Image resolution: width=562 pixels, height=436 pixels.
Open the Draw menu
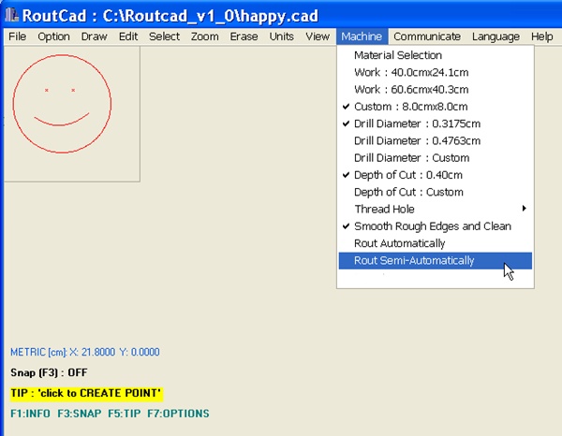94,36
